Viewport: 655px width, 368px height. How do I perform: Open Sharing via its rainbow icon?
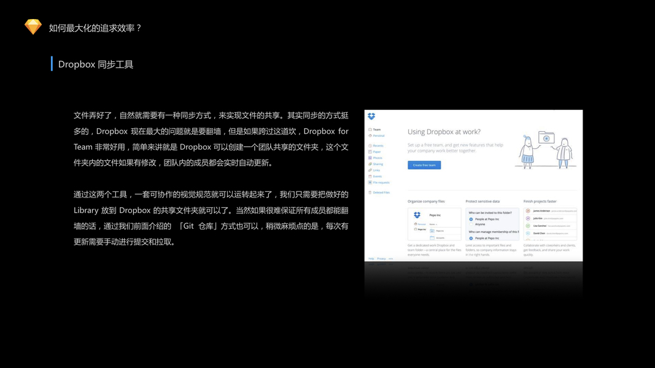[x=370, y=164]
